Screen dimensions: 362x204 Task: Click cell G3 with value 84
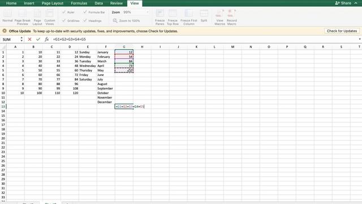coord(124,61)
